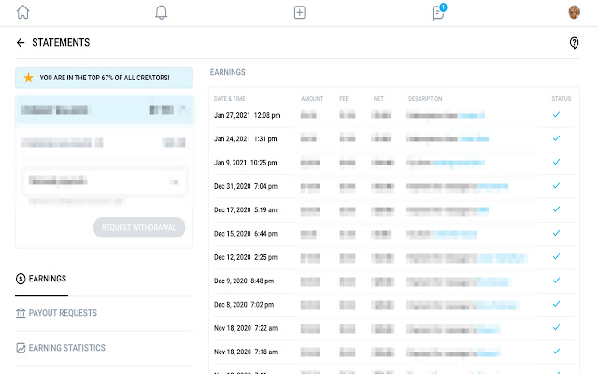
Task: Go back with the arrow beside STATEMENTS
Action: [21, 42]
